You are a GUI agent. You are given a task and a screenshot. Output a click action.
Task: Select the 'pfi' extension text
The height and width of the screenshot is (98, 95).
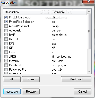53,17
